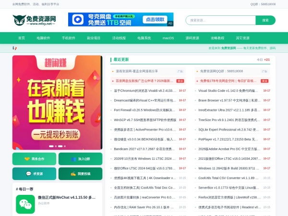The height and width of the screenshot is (216, 288).
Task: Open 微信正式版WeChat v4.1.15.50 recommendation link
Action: [x=67, y=197]
